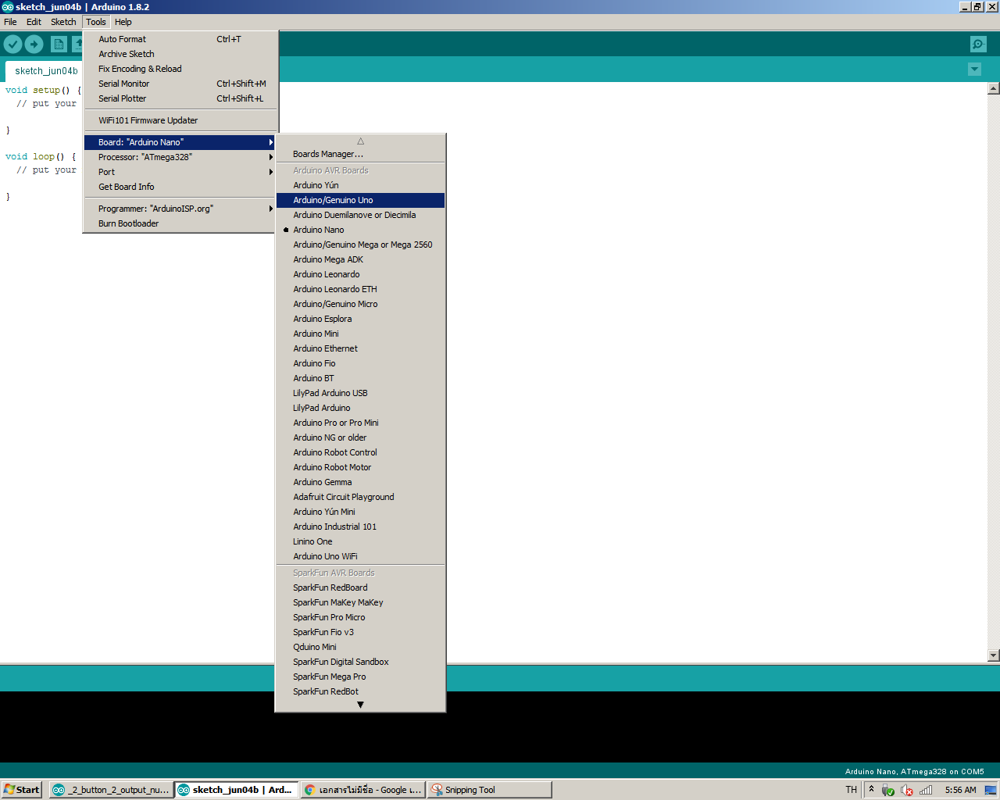This screenshot has width=1000, height=800.
Task: Open Google Chrome from the taskbar
Action: click(363, 790)
